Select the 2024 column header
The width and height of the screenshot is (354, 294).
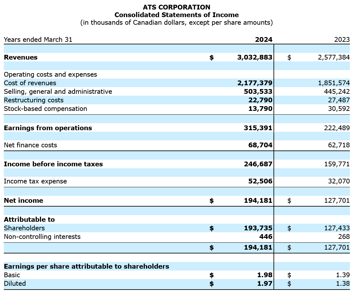(264, 40)
